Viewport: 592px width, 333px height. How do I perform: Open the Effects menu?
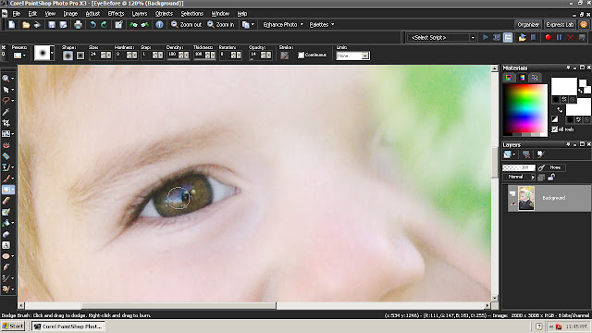116,14
